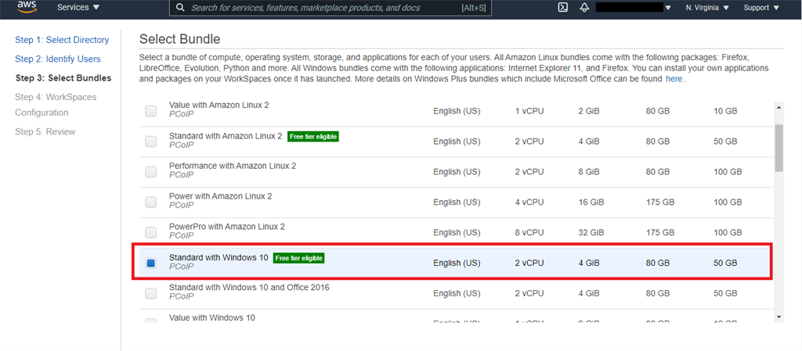This screenshot has width=802, height=351.
Task: Open the Windows Plus bundles 'here' link
Action: pos(674,79)
